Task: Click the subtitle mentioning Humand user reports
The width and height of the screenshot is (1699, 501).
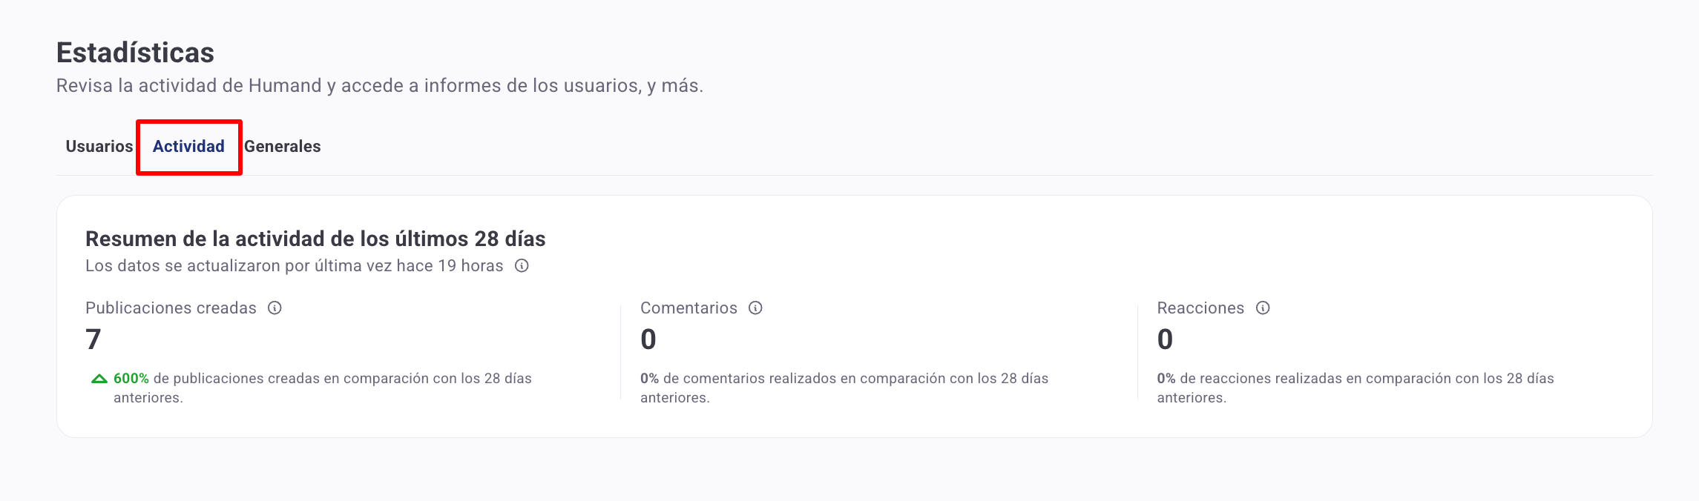Action: [x=380, y=85]
